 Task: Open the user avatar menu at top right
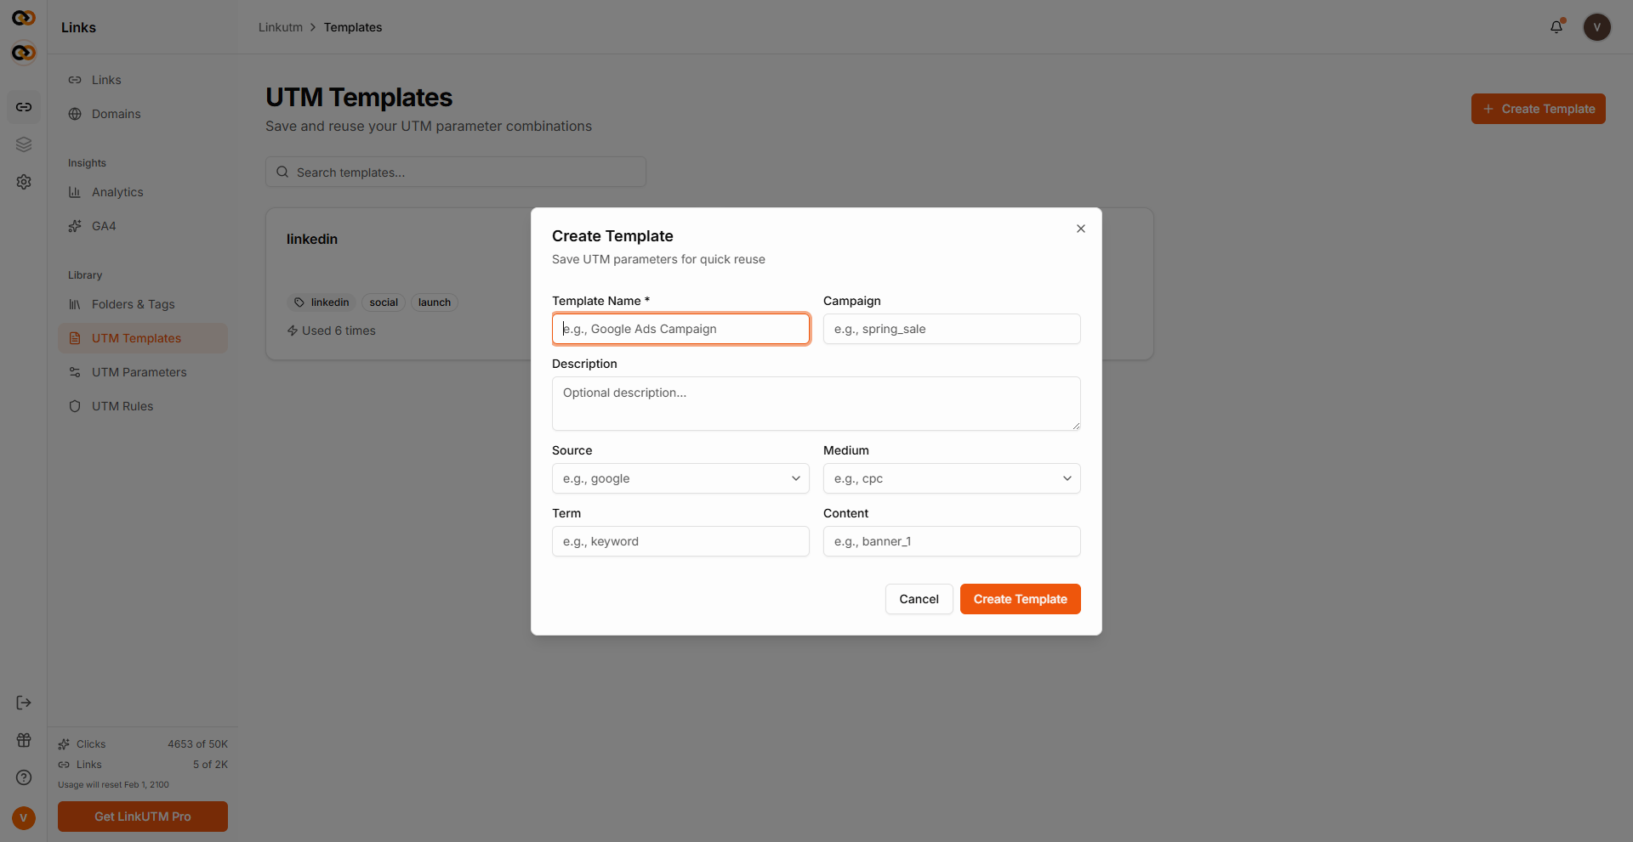1597,27
